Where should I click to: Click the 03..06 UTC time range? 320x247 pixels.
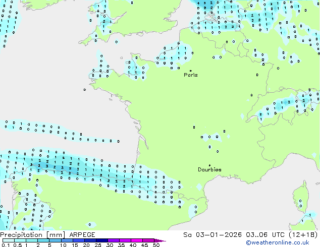(265, 235)
